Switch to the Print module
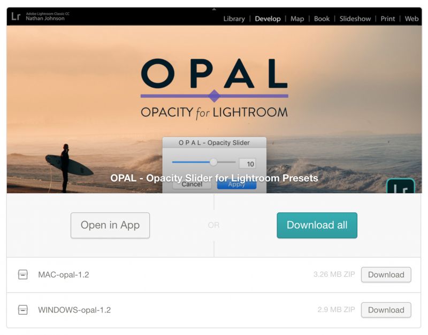 387,19
